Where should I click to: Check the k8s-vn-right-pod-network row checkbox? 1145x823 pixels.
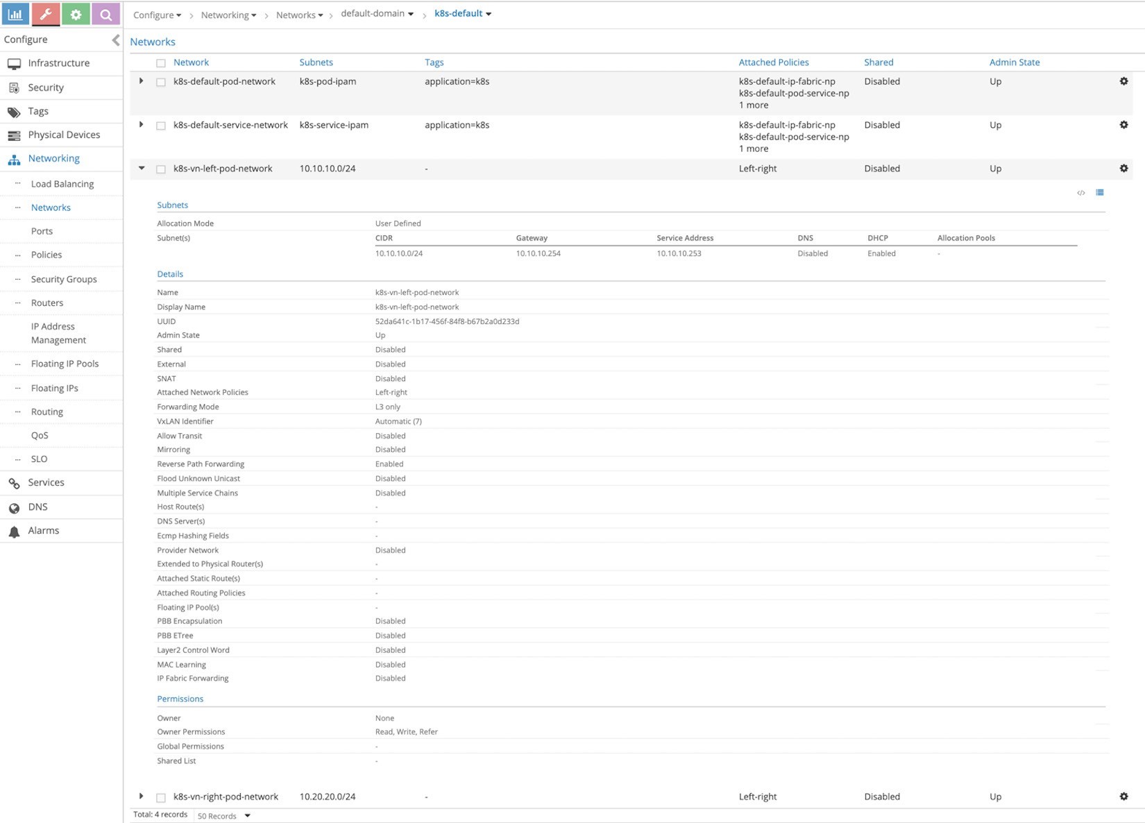(161, 797)
